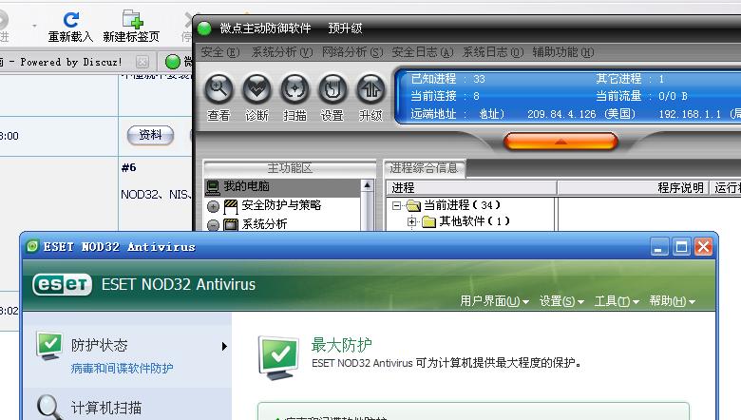The image size is (741, 420).
Task: Open the 设置 hand icon
Action: [332, 88]
